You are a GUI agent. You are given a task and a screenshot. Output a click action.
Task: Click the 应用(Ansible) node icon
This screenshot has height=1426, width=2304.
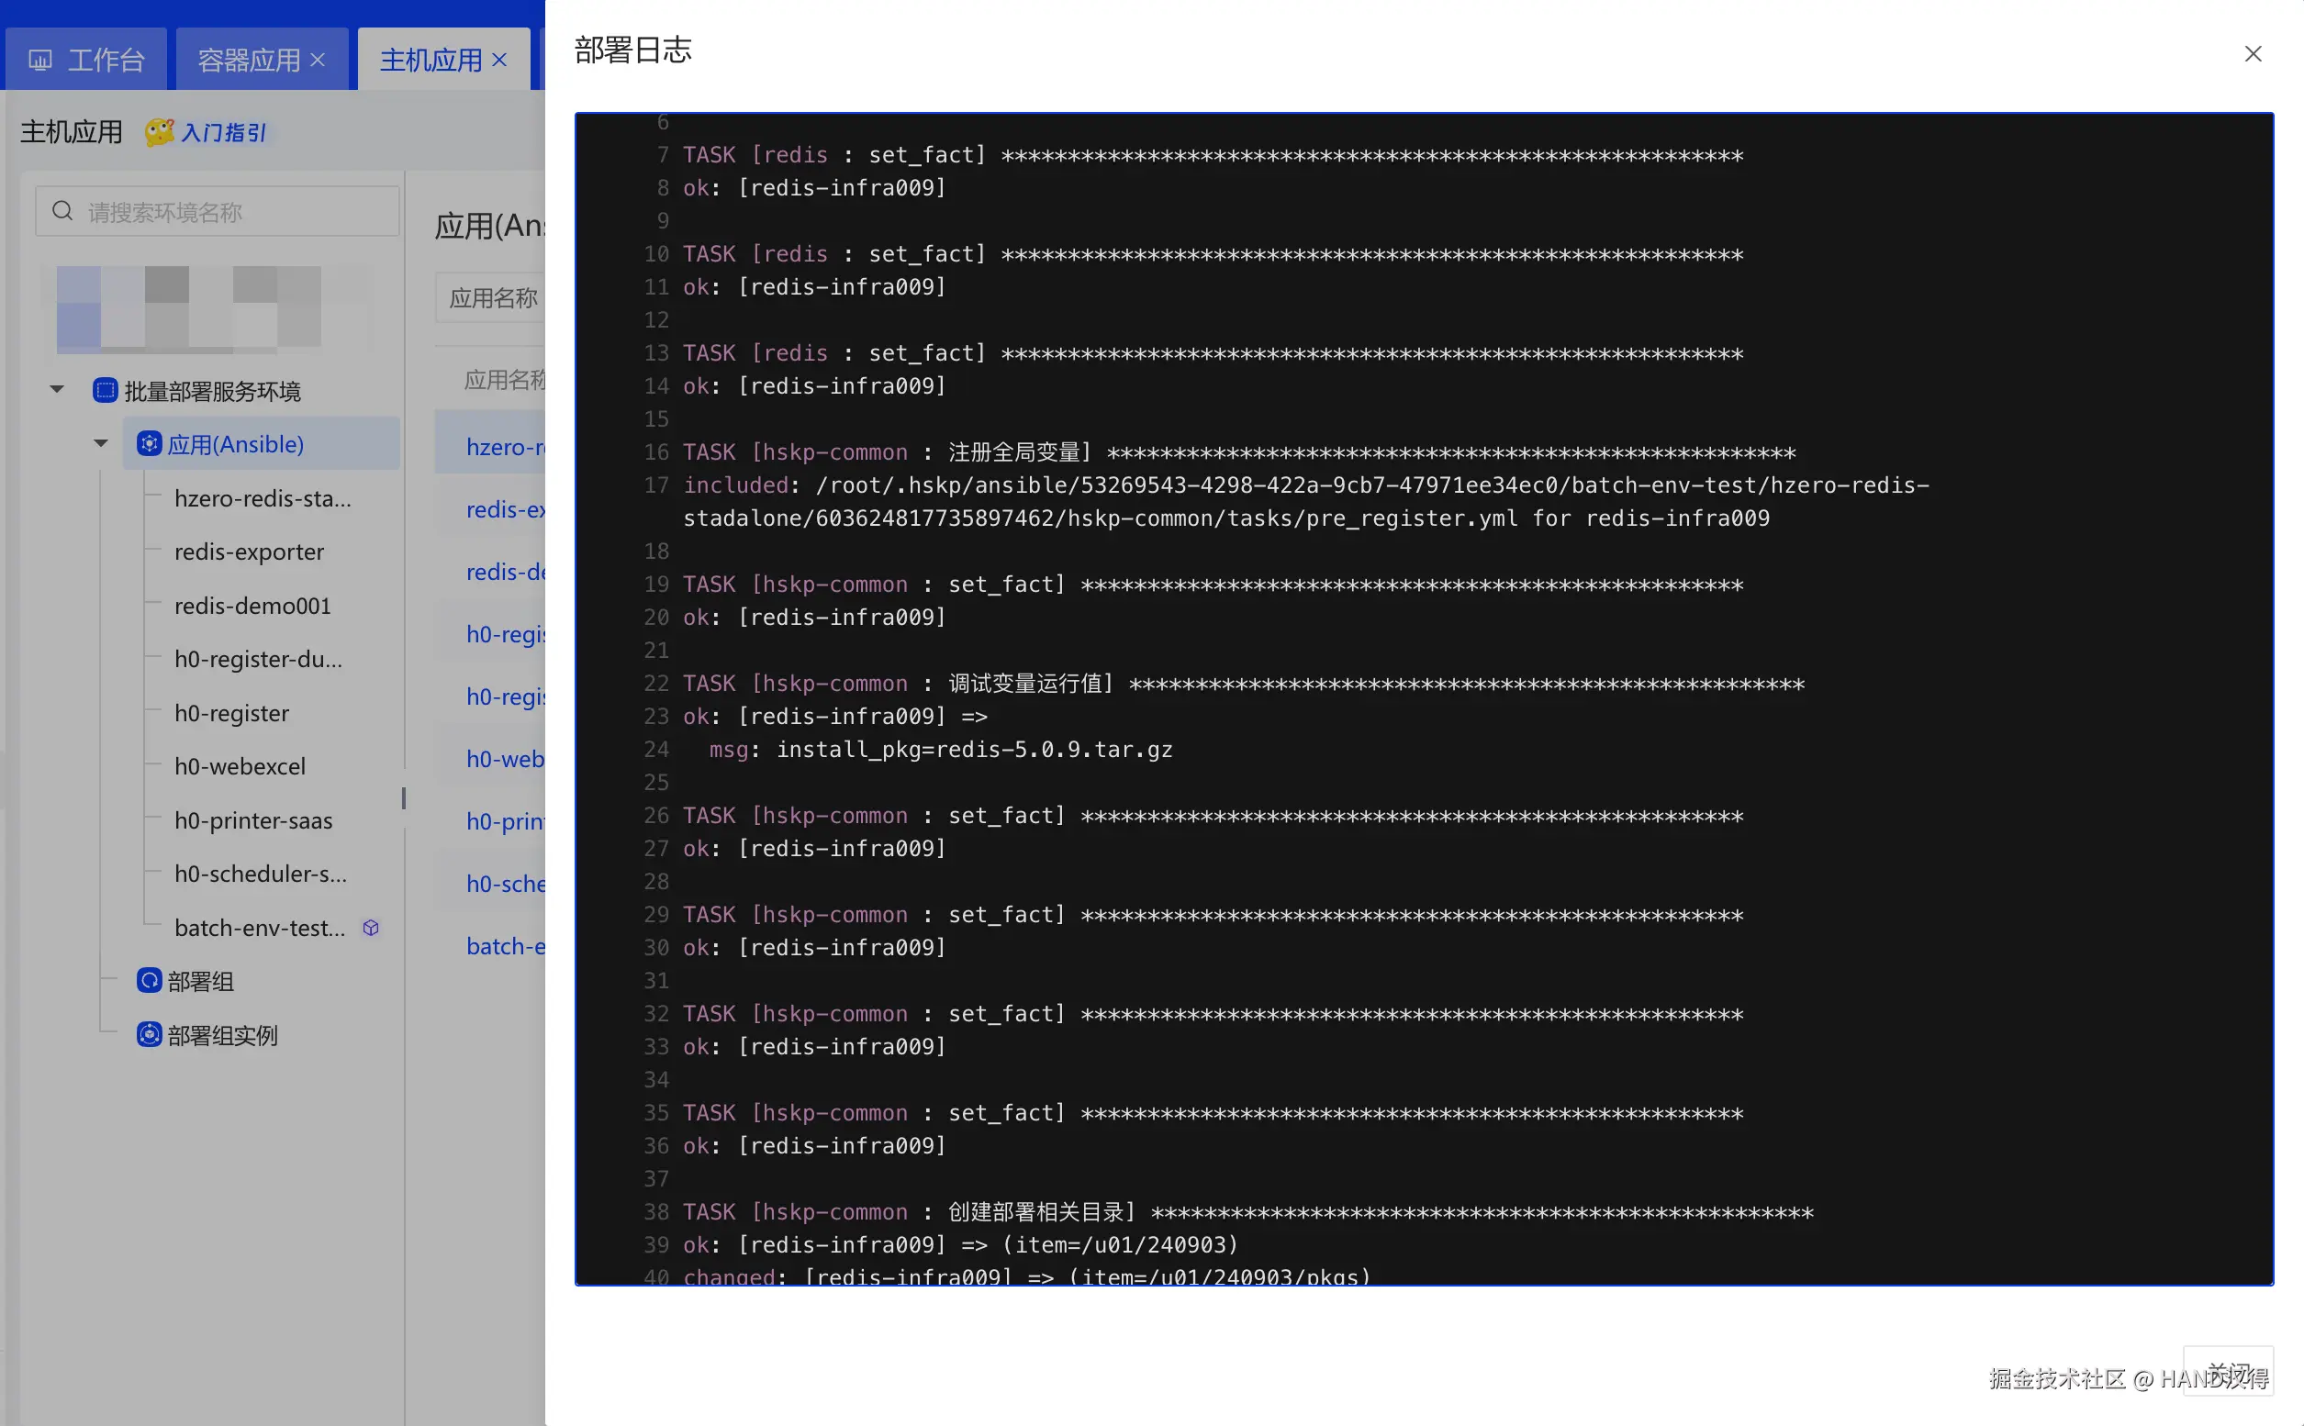coord(148,443)
